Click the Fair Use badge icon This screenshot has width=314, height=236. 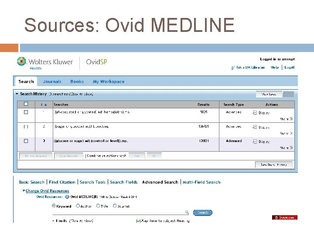coord(284,218)
